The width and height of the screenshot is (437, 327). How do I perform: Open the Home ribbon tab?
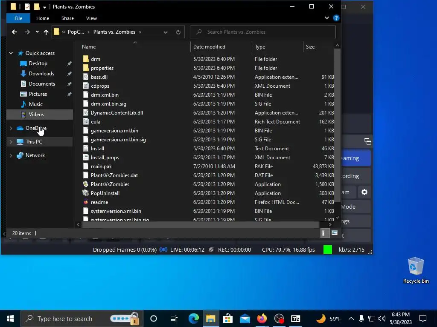point(43,18)
